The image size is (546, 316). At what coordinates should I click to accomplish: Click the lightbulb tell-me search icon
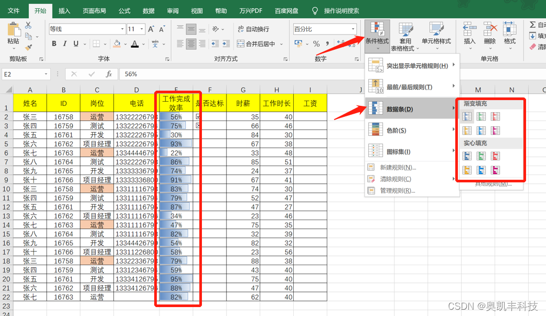click(x=315, y=11)
